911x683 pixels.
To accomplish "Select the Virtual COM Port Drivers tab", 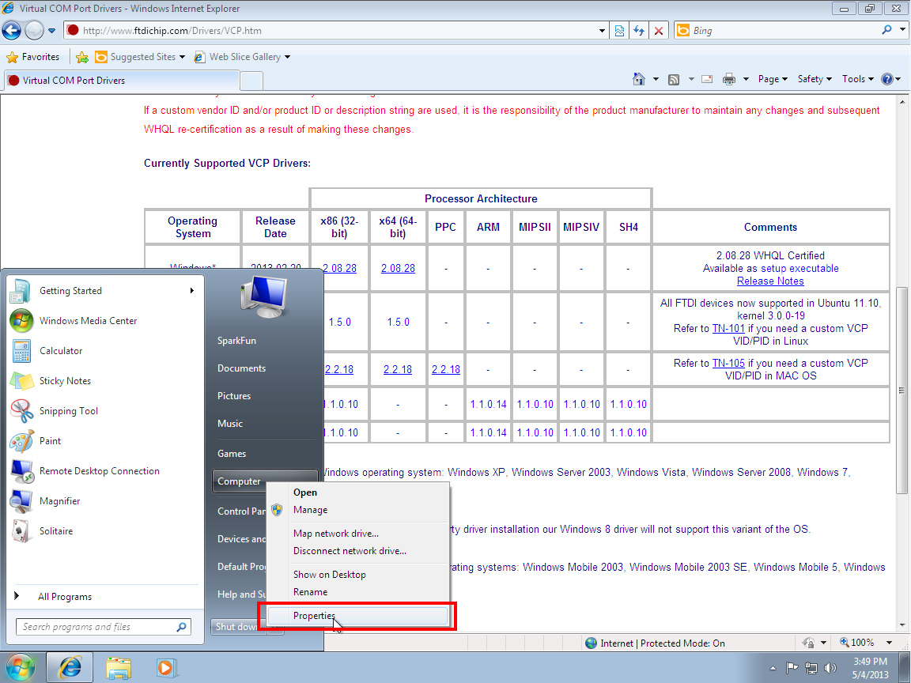I will pyautogui.click(x=122, y=81).
